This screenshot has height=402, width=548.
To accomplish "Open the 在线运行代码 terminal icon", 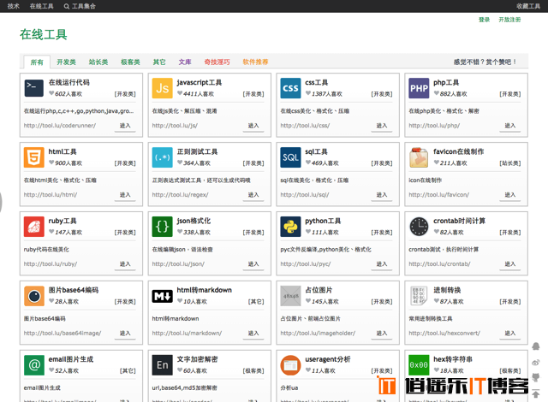I will [34, 88].
